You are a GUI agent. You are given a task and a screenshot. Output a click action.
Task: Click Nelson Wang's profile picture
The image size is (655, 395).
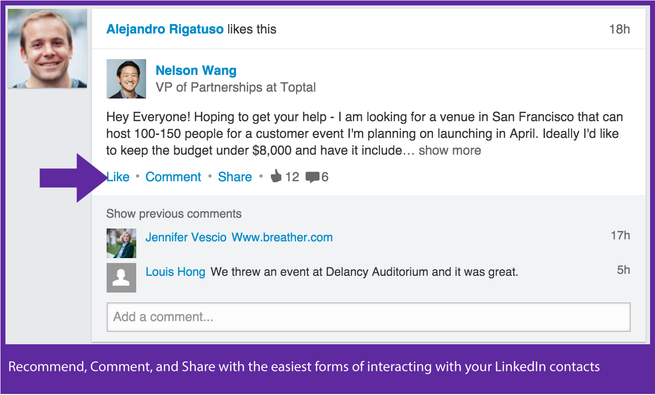point(126,79)
